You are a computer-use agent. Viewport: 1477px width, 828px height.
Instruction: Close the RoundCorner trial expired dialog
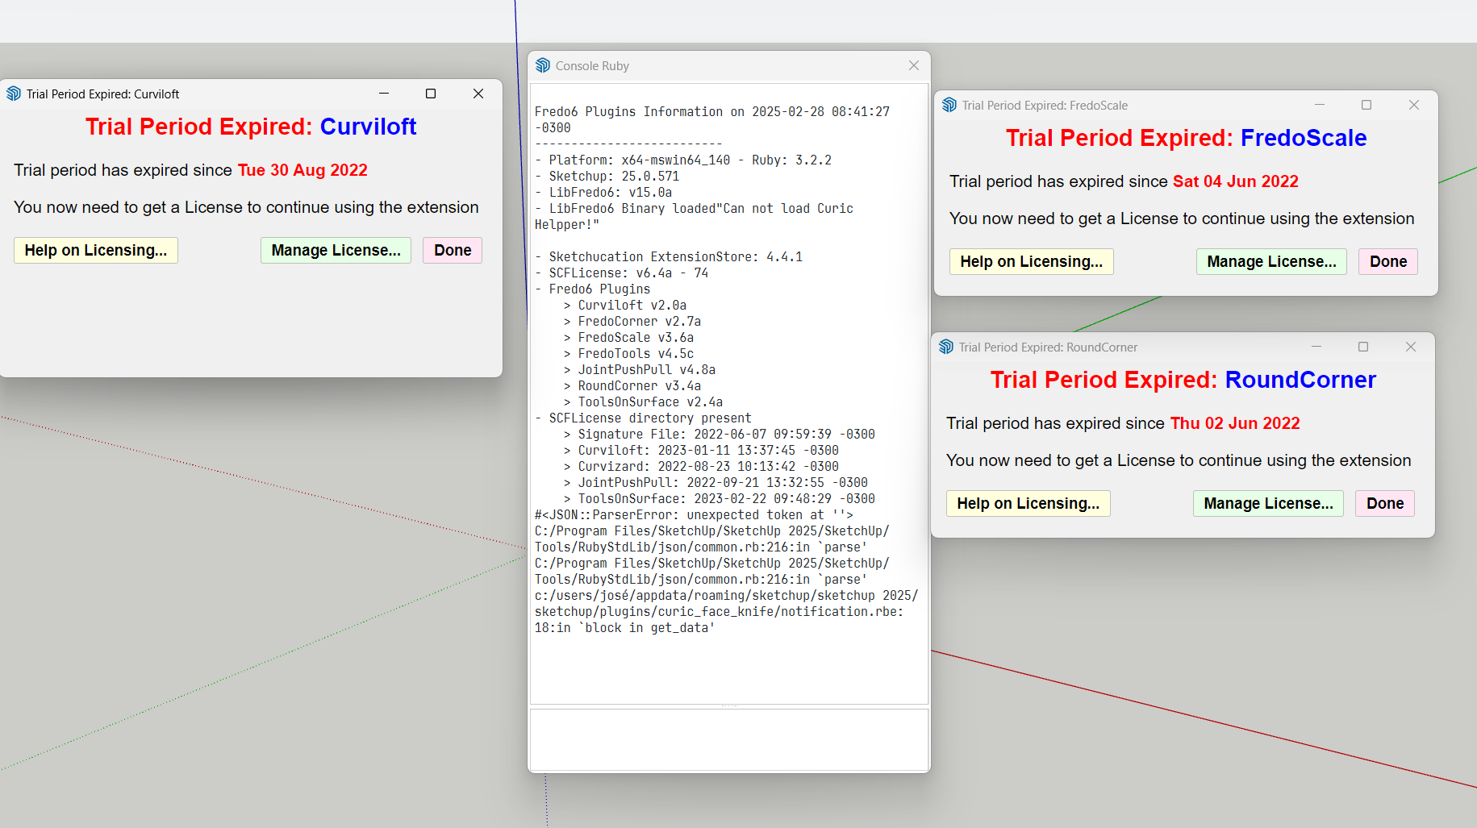point(1411,347)
